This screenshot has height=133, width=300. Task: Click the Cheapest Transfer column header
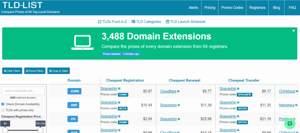point(244,80)
